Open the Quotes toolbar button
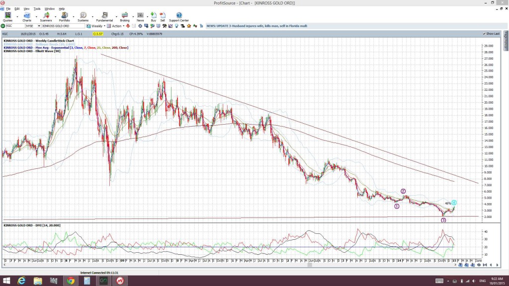This screenshot has width=509, height=286. point(7,17)
